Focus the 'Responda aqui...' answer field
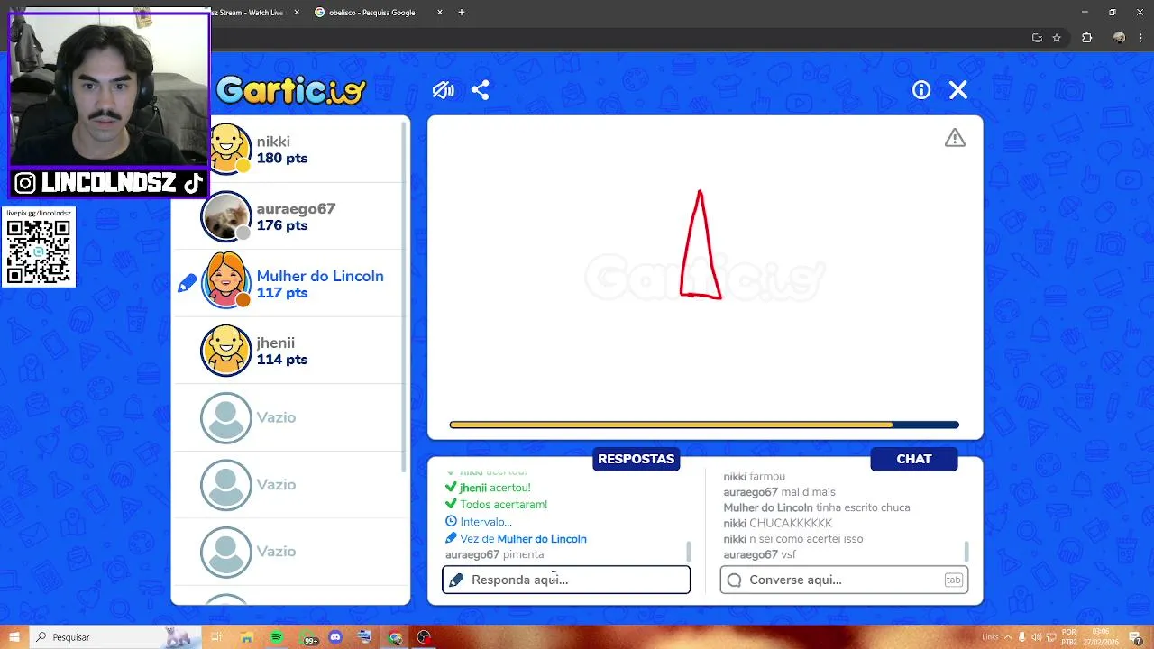Image resolution: width=1154 pixels, height=649 pixels. click(x=566, y=580)
